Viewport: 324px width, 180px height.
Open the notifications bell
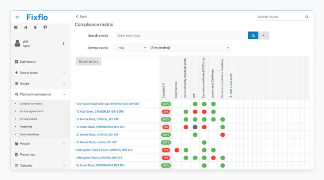(35, 27)
